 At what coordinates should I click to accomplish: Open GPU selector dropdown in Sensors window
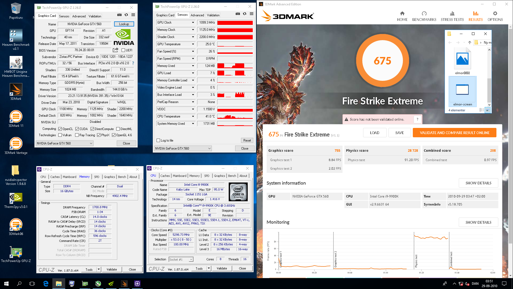[183, 149]
